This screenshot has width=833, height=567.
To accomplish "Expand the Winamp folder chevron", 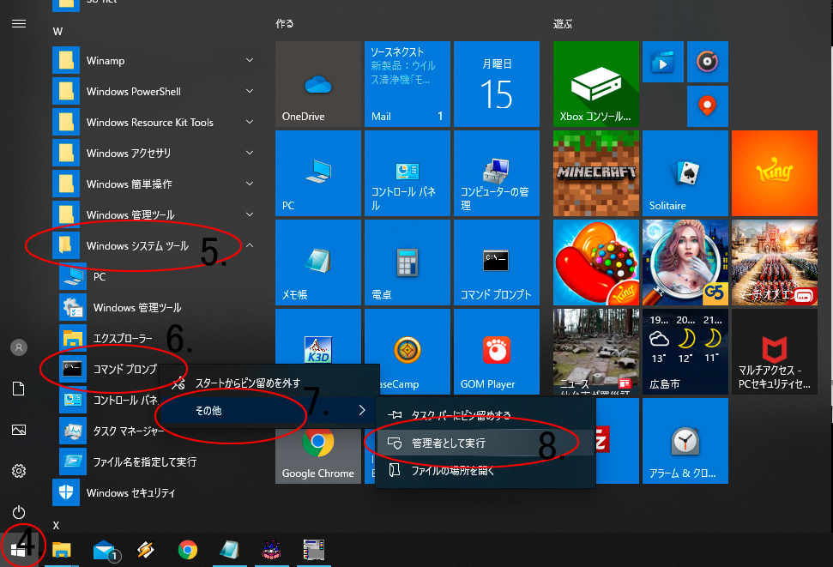I will tap(249, 60).
